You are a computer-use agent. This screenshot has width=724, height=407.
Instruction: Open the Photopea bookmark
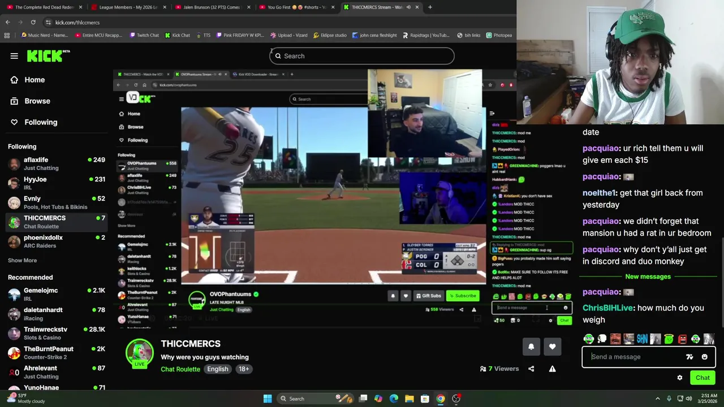click(x=498, y=35)
